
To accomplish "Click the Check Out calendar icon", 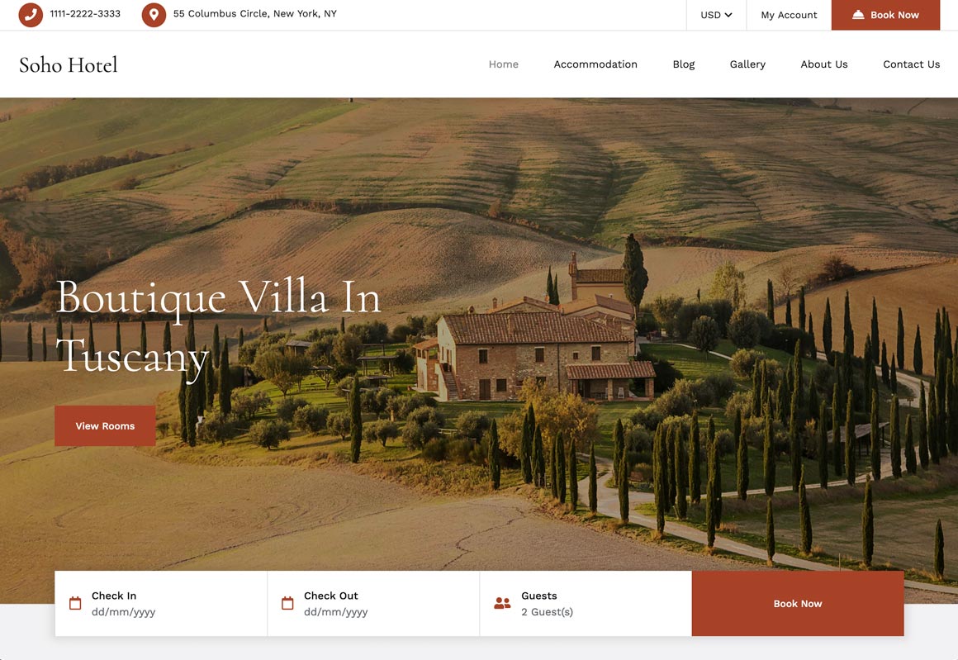I will pyautogui.click(x=287, y=603).
